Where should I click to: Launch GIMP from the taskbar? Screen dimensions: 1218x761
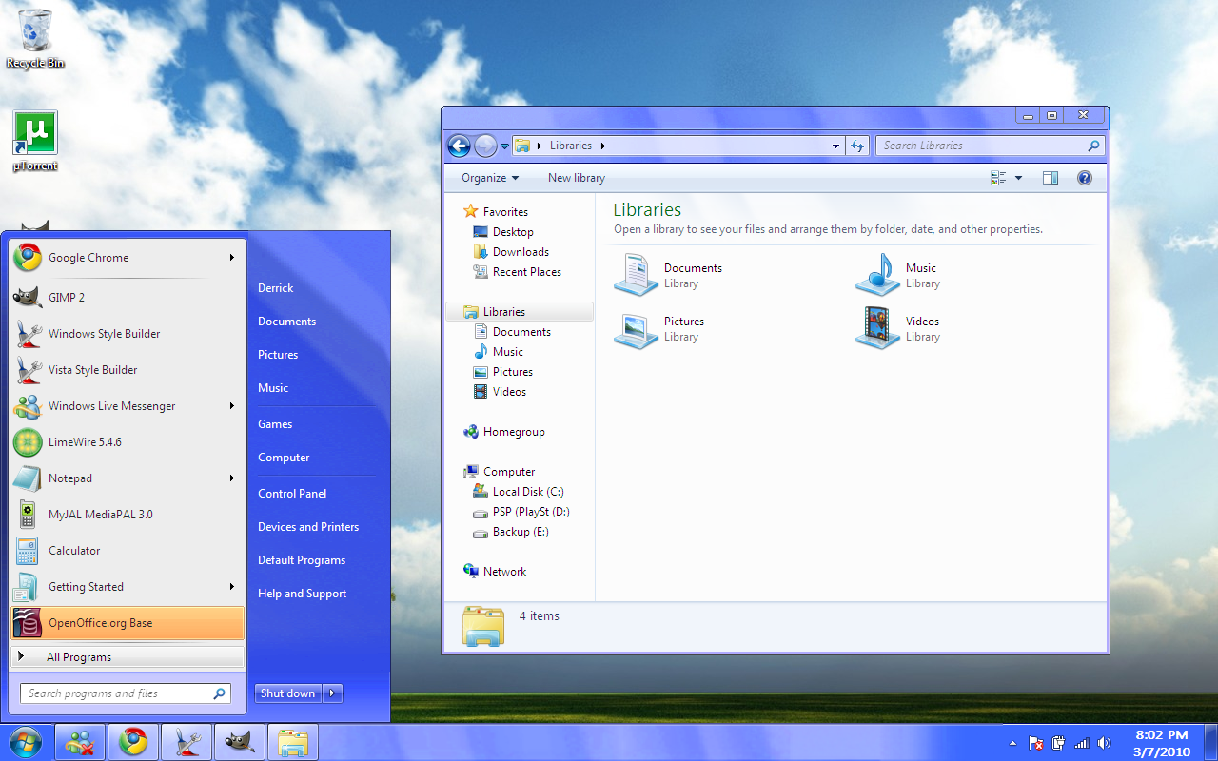pyautogui.click(x=239, y=741)
